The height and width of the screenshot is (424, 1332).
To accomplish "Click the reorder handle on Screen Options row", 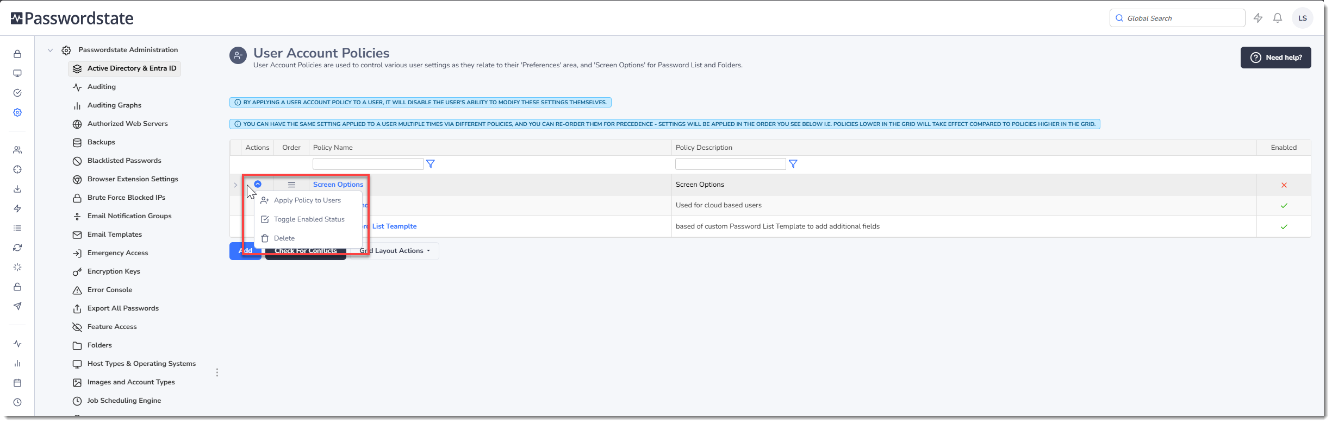I will (x=291, y=185).
